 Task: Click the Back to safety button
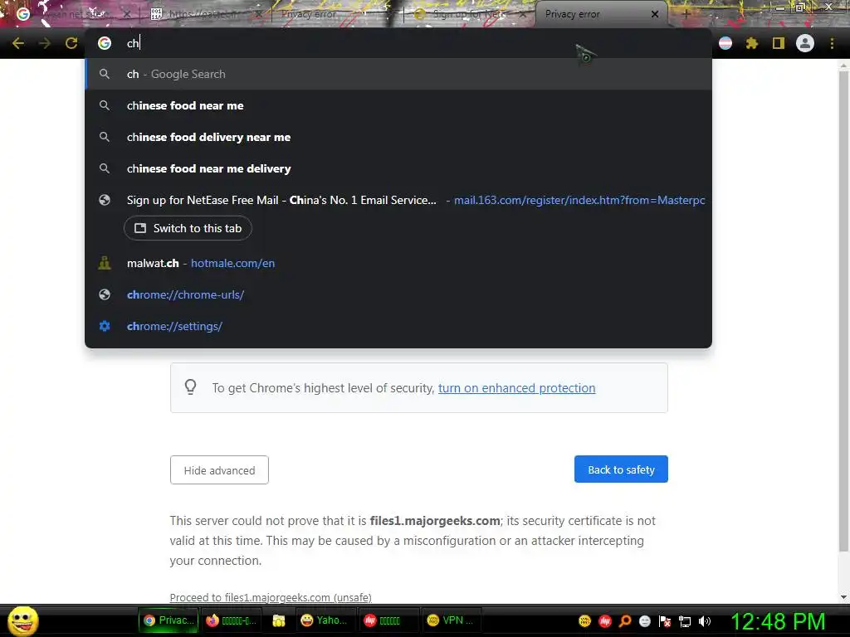621,469
